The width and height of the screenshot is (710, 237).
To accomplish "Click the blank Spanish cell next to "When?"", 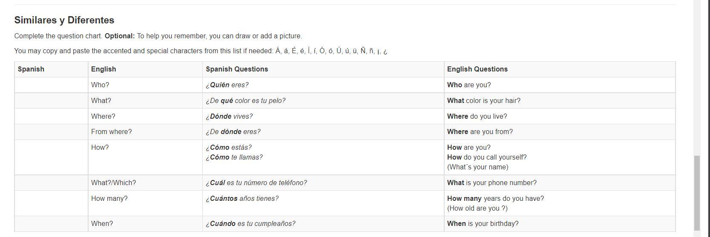I will [51, 224].
